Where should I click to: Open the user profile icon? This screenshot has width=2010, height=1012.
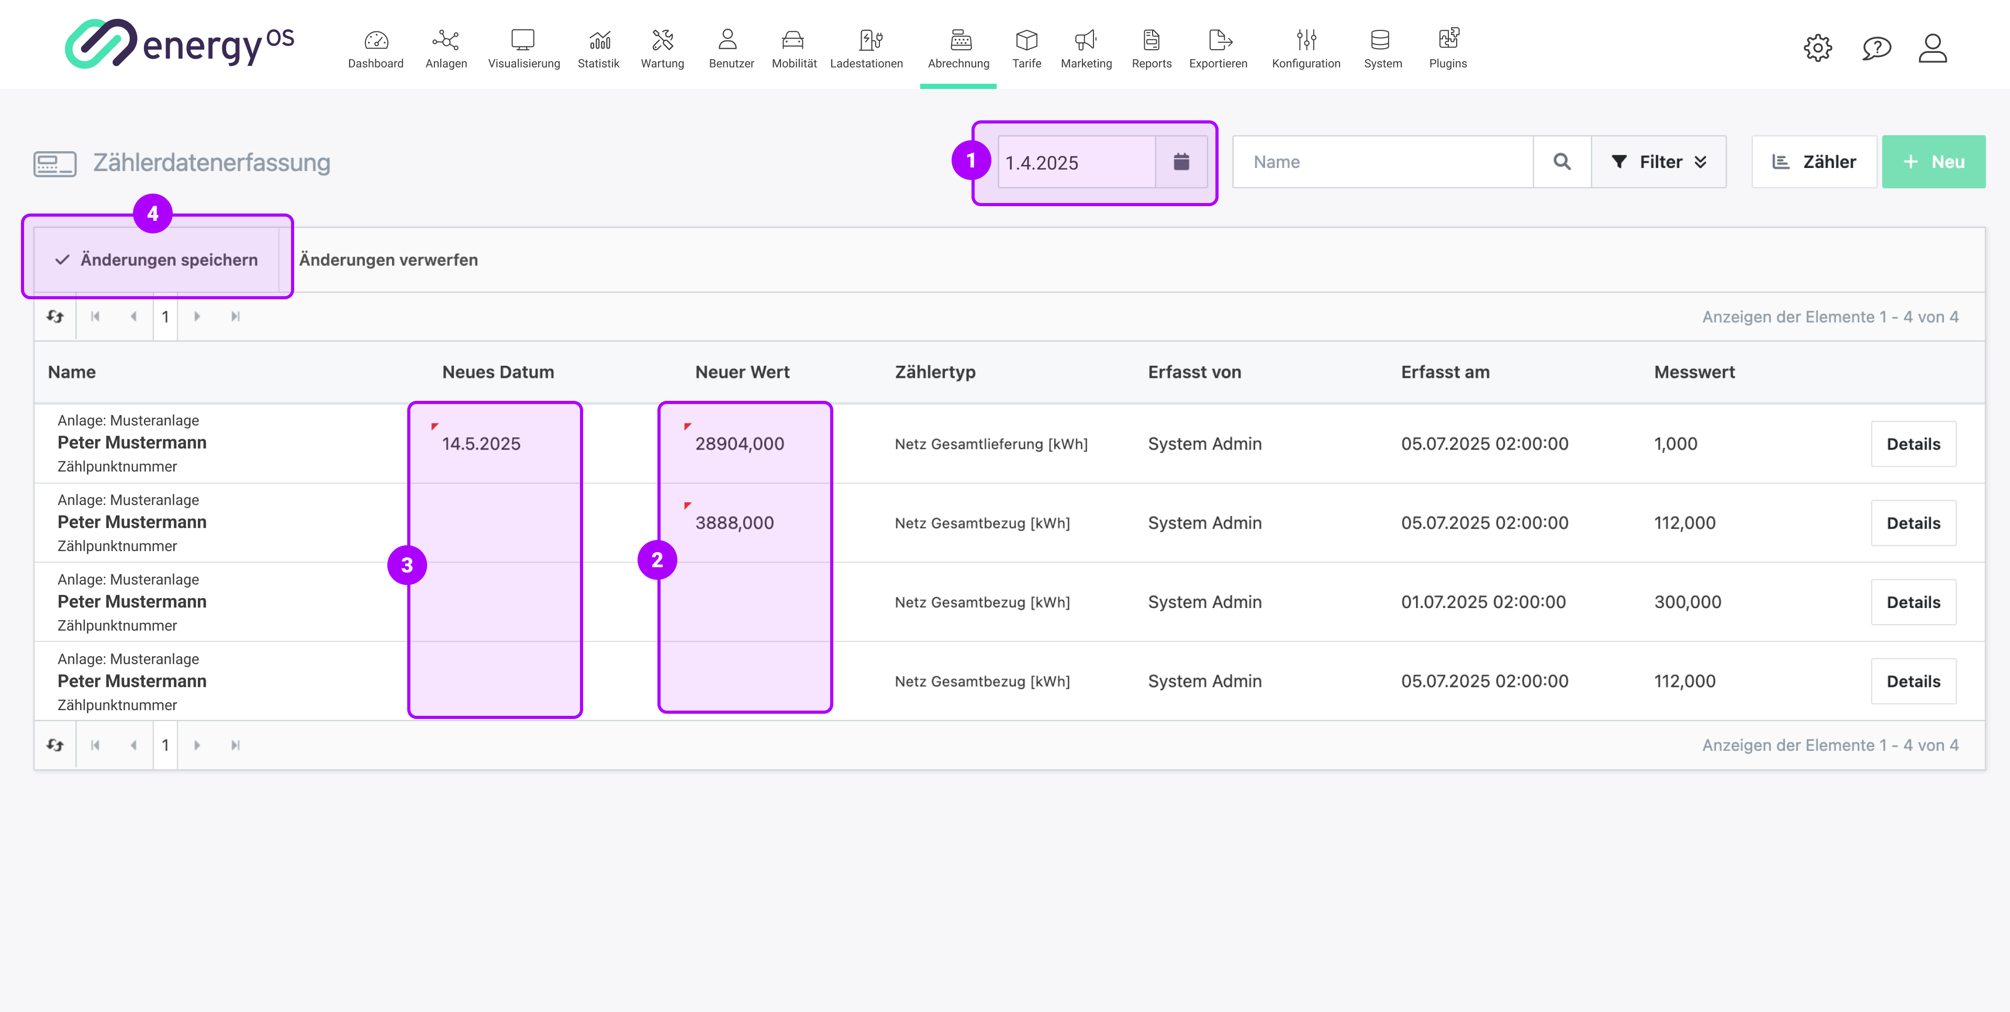[x=1933, y=48]
